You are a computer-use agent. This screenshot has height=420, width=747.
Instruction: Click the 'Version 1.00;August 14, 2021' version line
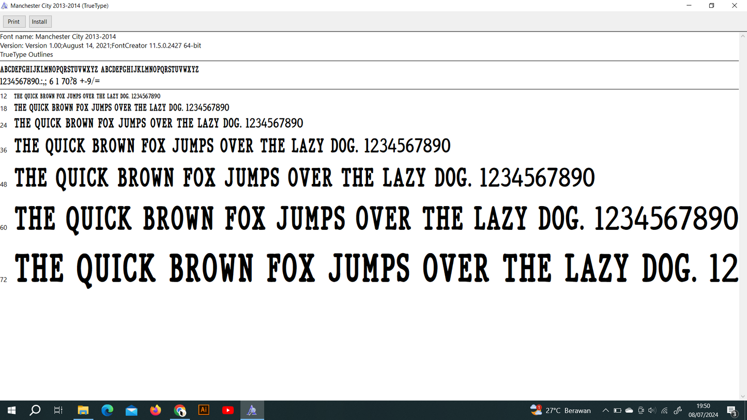[100, 45]
